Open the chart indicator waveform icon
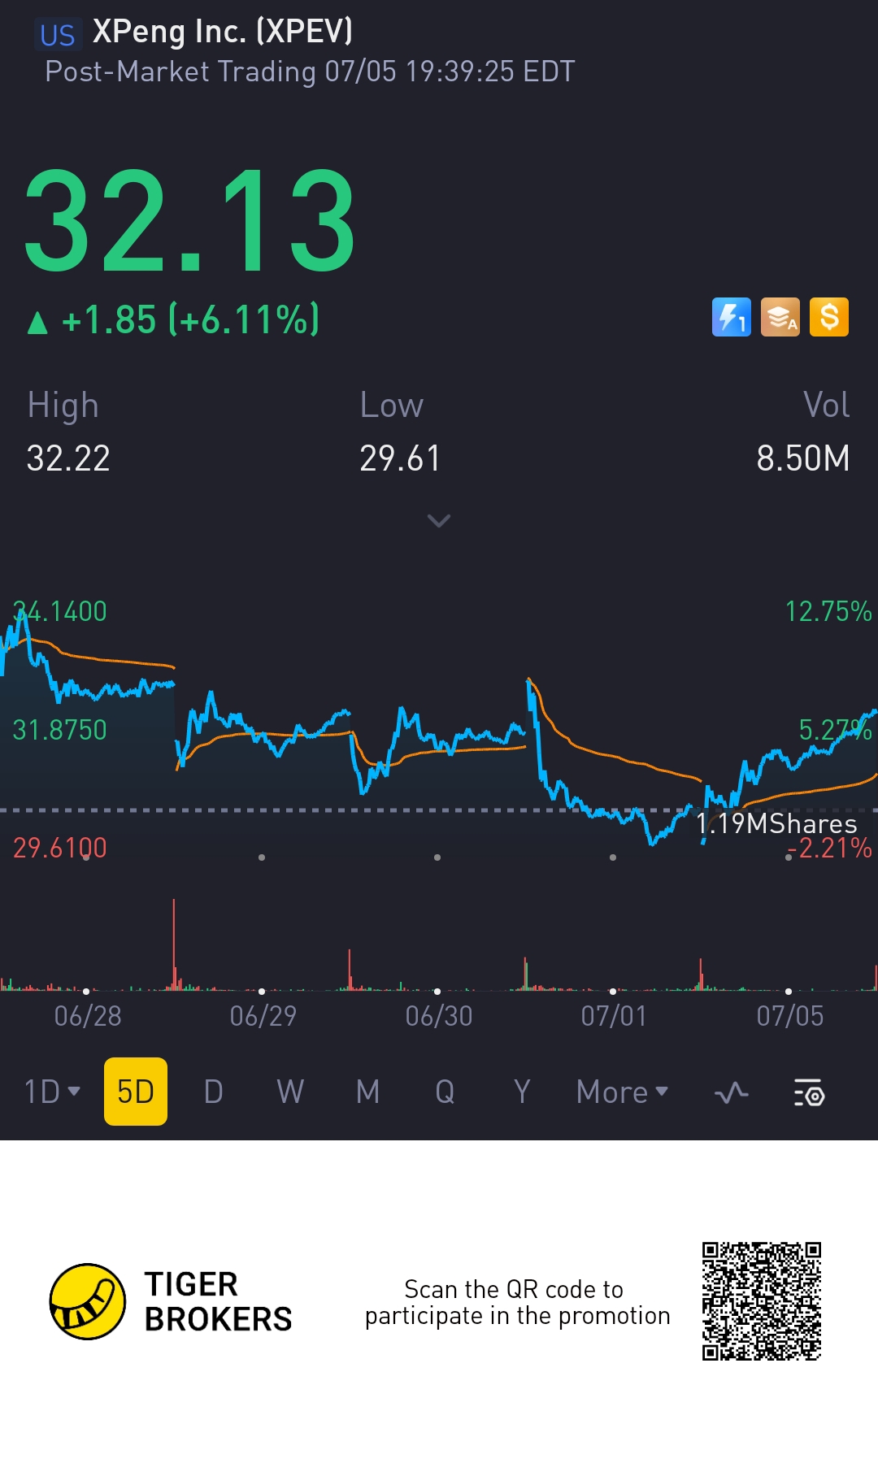Screen dimensions: 878x1463 click(732, 1092)
